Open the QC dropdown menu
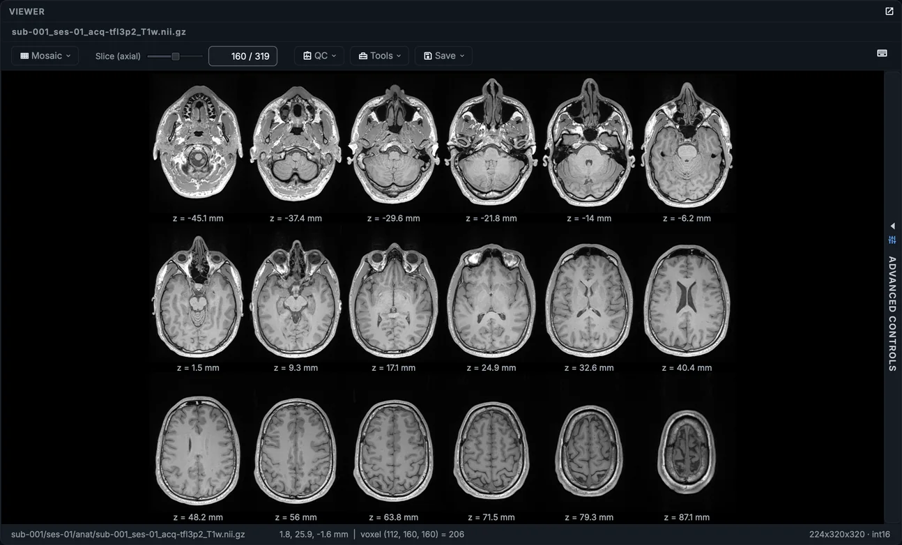This screenshot has height=545, width=902. 319,56
